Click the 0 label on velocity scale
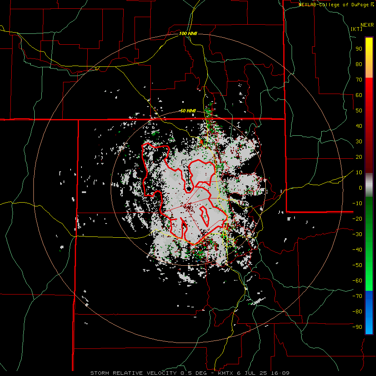The image size is (376, 376). (x=361, y=188)
